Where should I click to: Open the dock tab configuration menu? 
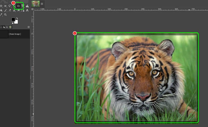pyautogui.click(x=29, y=27)
